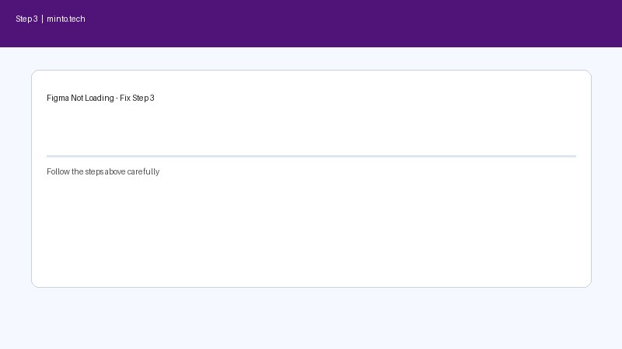Click the word "carefully" in instruction text
Image resolution: width=622 pixels, height=349 pixels.
(x=144, y=171)
